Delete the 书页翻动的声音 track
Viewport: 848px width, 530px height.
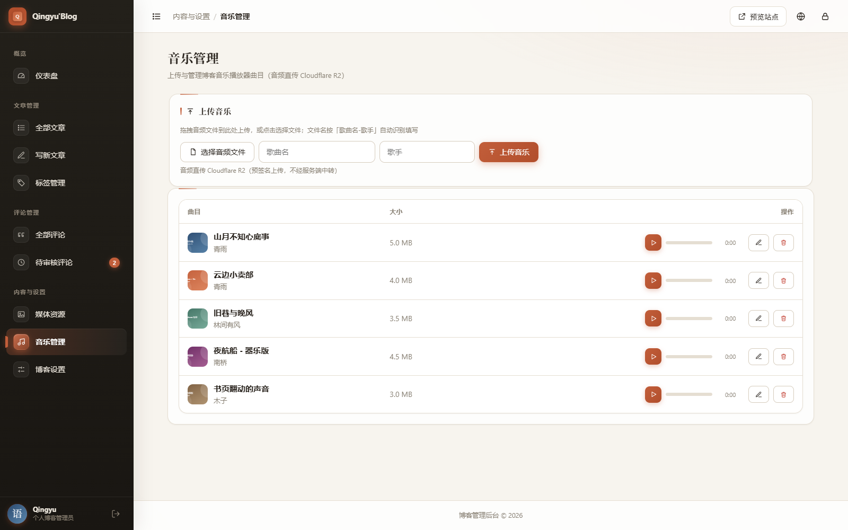[x=783, y=394]
